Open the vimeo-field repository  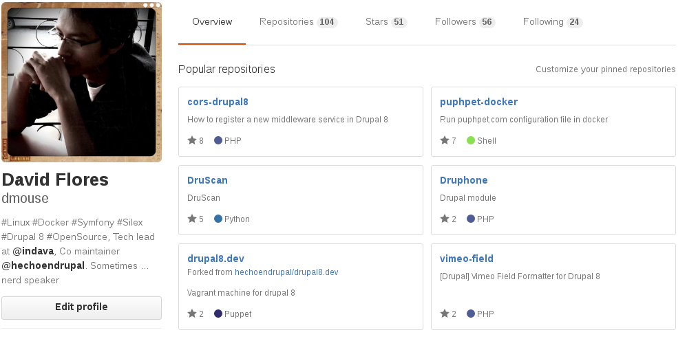[x=467, y=259]
